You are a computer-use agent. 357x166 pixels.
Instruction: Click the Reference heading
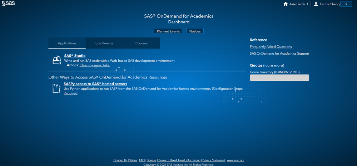click(258, 40)
